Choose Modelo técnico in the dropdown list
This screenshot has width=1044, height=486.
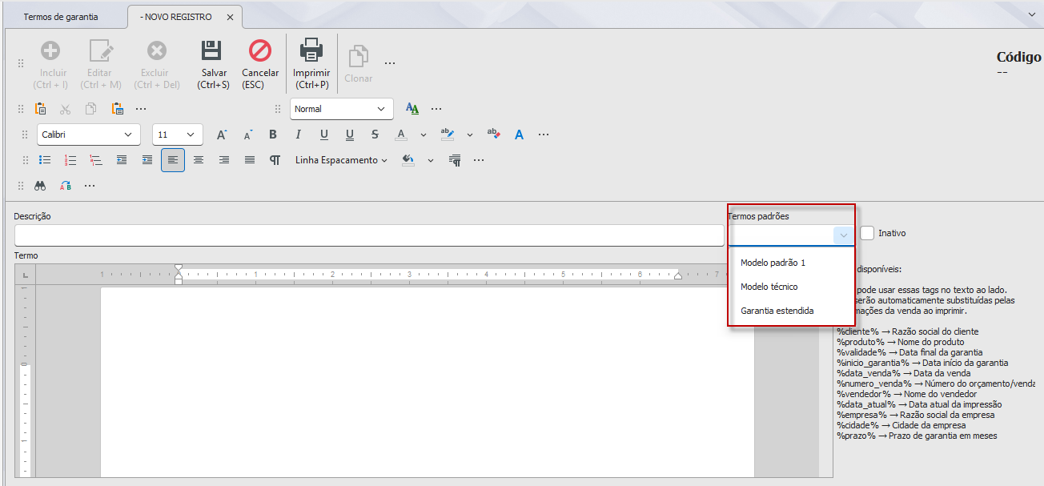769,287
